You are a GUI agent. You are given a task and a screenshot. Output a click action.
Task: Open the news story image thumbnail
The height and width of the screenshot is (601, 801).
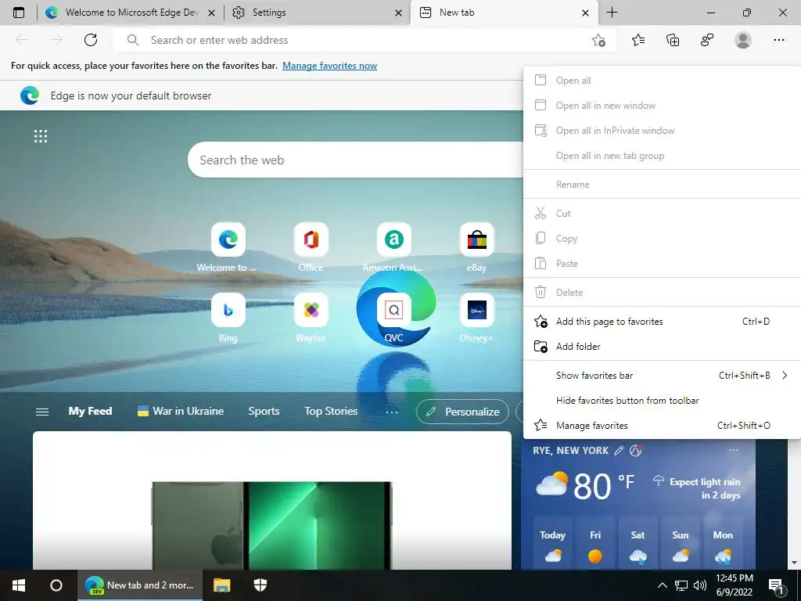pos(271,525)
